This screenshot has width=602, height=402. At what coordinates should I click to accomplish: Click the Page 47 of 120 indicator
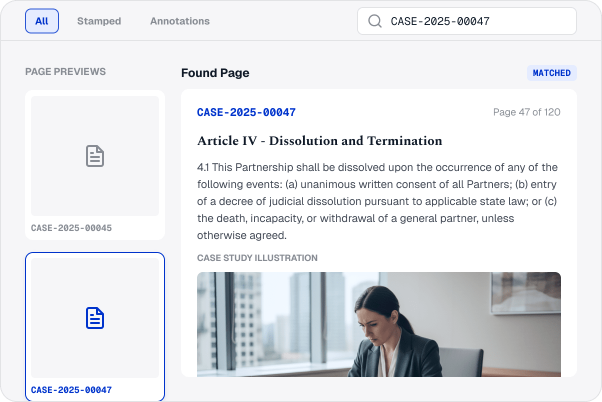[527, 112]
